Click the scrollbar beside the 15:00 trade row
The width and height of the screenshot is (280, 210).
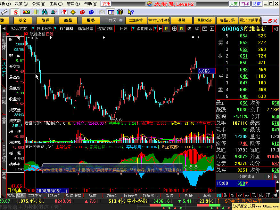pos(277,186)
